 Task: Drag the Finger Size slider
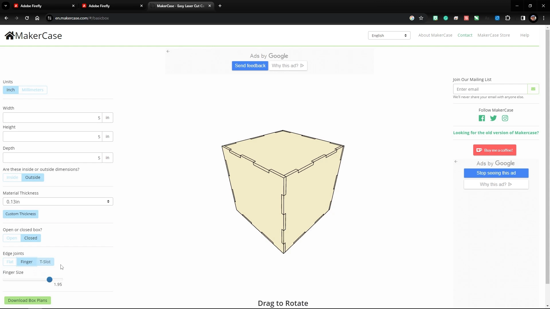click(x=50, y=279)
